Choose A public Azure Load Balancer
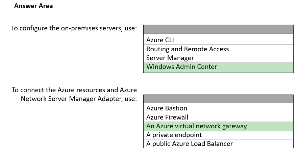 click(190, 144)
